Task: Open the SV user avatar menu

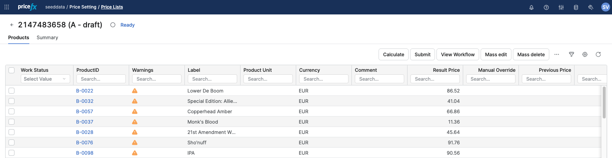Action: pos(605,7)
